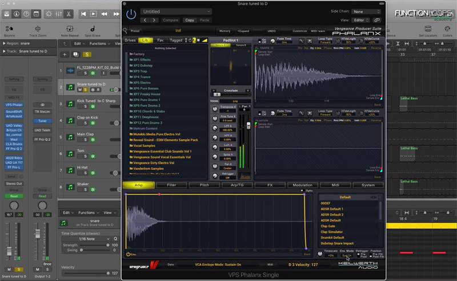
Task: Toggle the Phalanx plugin power button
Action: click(131, 14)
